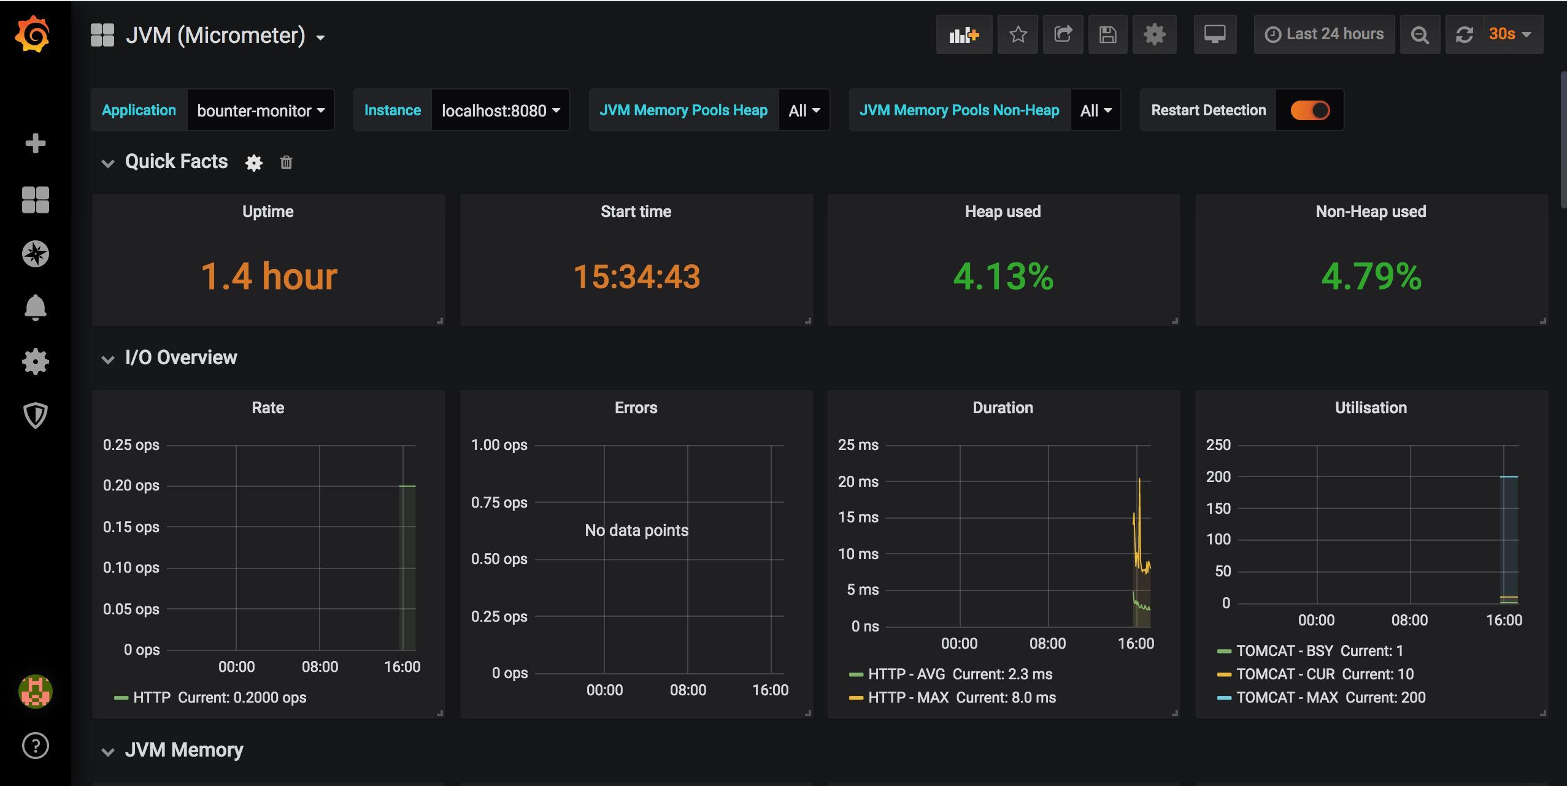
Task: Open the Last 24 hours time picker
Action: pos(1324,35)
